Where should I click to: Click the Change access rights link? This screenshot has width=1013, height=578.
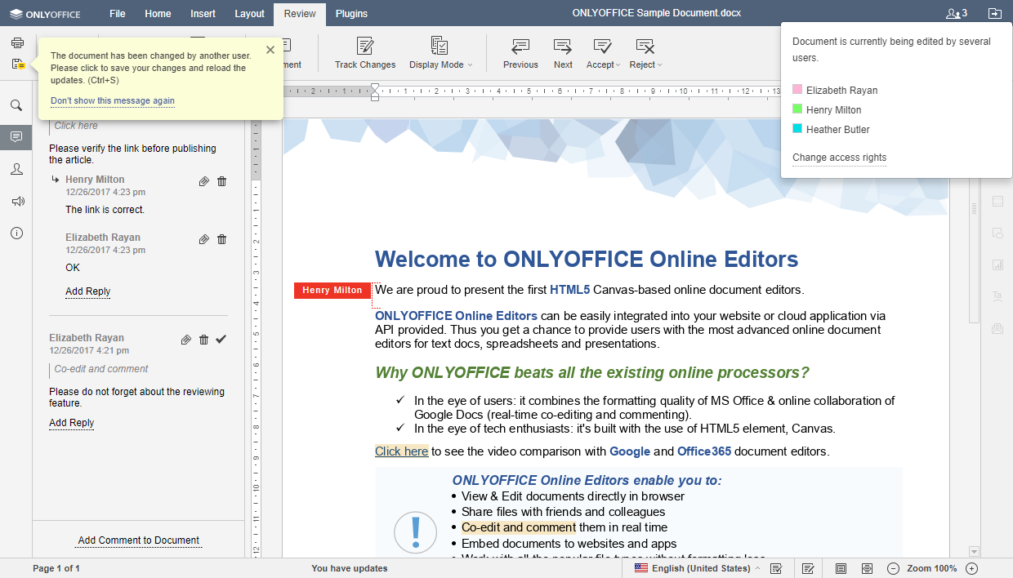coord(839,158)
